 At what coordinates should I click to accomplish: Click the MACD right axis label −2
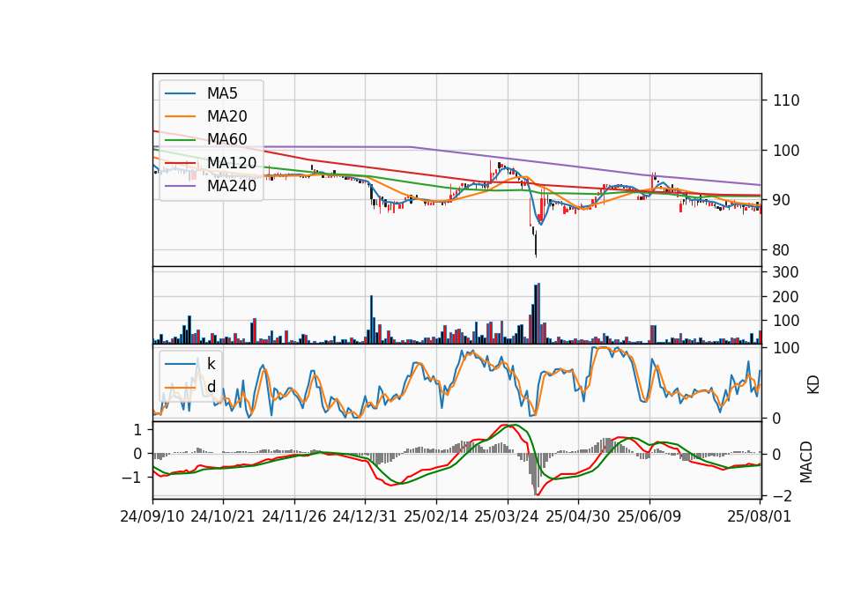782,496
